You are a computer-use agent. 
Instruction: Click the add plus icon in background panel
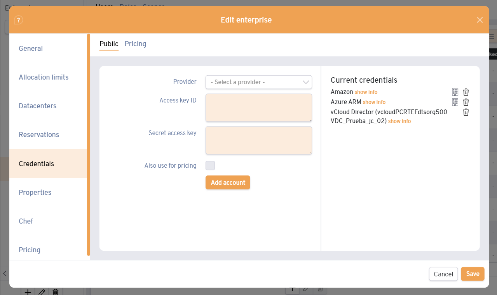(28, 292)
